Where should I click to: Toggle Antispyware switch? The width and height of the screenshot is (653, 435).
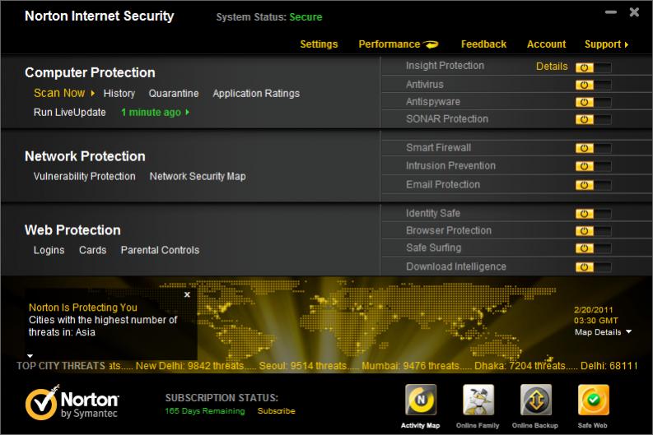[594, 102]
